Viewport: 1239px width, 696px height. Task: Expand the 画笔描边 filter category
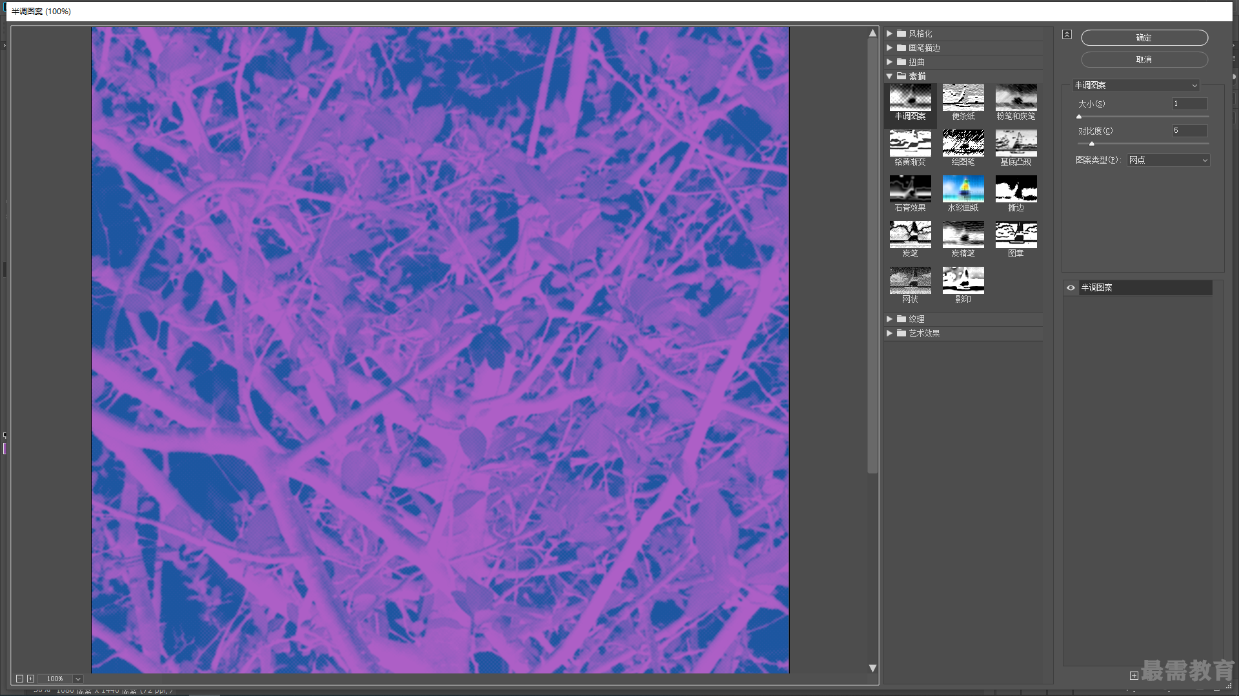click(x=889, y=48)
